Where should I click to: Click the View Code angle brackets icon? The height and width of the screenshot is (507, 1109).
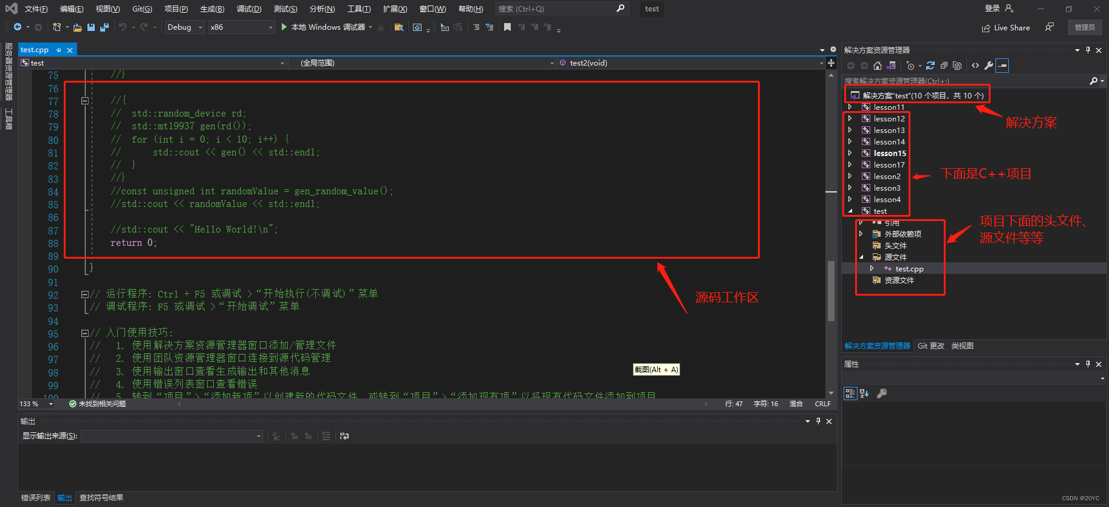(x=975, y=66)
